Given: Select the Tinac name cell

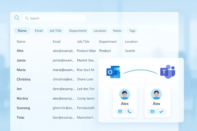Looking at the screenshot, I should [21, 117].
